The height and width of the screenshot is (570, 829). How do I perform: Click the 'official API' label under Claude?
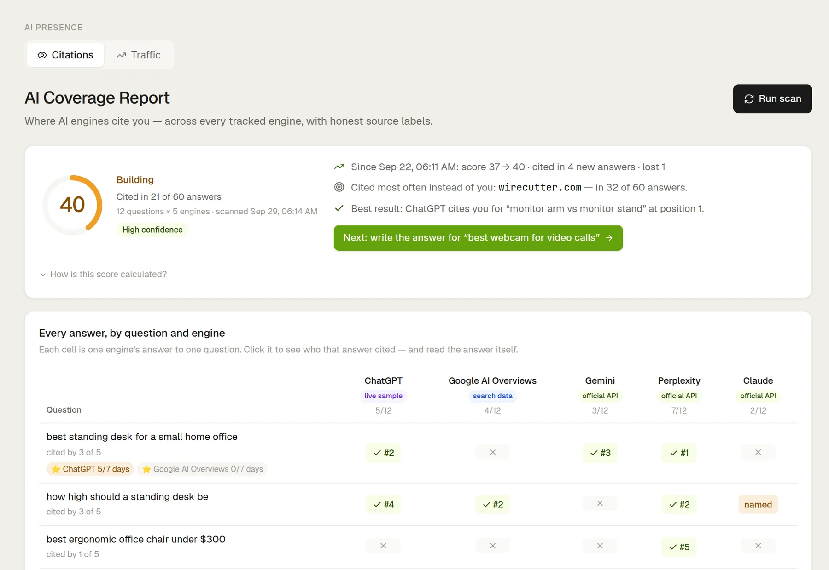pos(758,396)
